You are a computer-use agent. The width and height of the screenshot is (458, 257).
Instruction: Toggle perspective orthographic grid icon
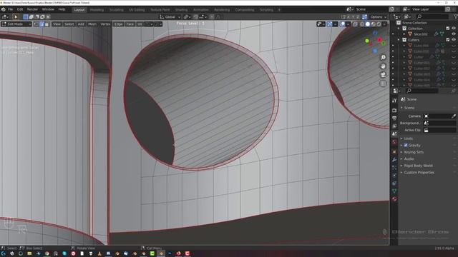383,84
